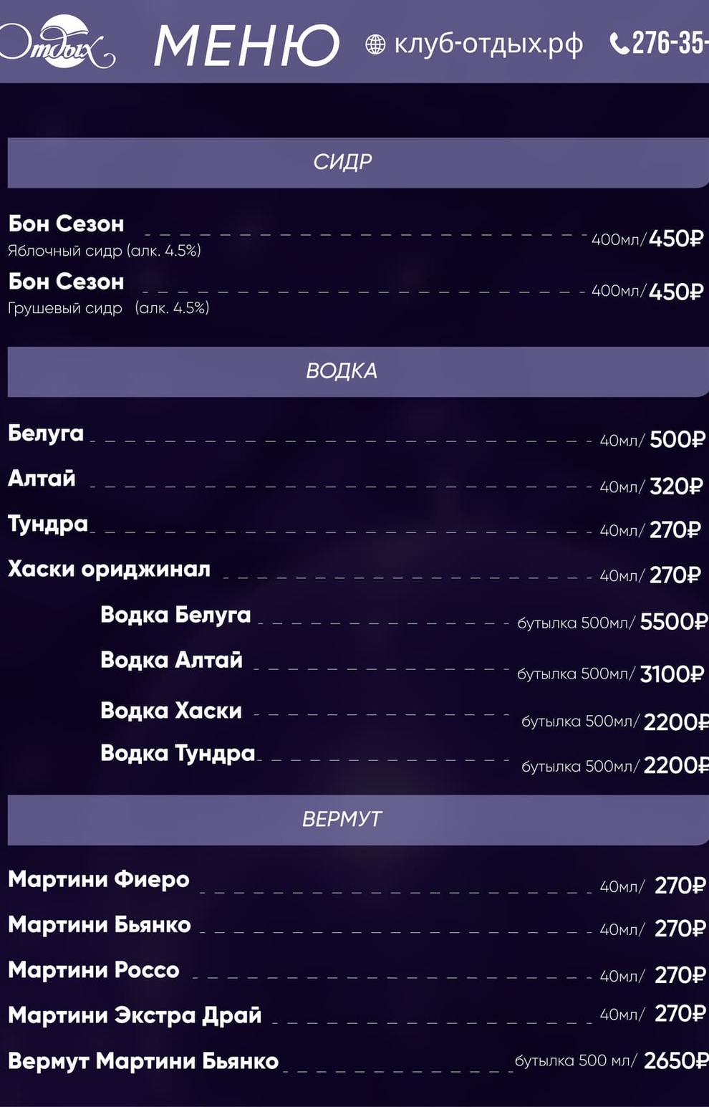
Task: Click the 3100₽ price for Водка Алтай
Action: point(671,674)
